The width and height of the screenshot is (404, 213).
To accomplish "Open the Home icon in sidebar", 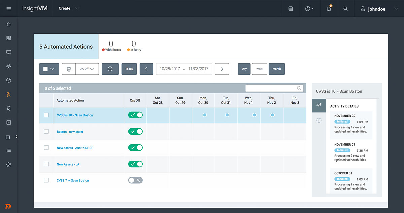I will pos(9,24).
